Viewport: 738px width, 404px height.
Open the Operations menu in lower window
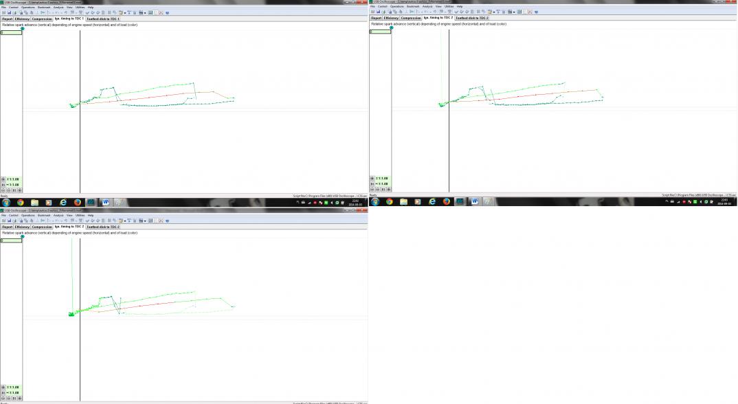coord(27,216)
